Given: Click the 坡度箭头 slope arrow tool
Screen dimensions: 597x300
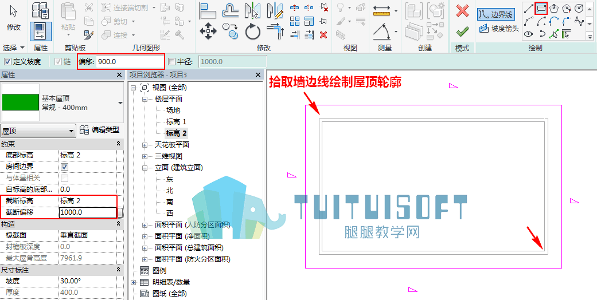Looking at the screenshot, I should click(x=499, y=29).
